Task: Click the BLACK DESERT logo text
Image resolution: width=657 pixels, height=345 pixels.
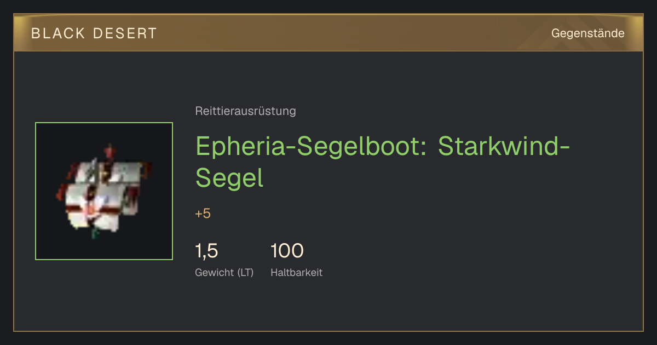Action: 94,33
